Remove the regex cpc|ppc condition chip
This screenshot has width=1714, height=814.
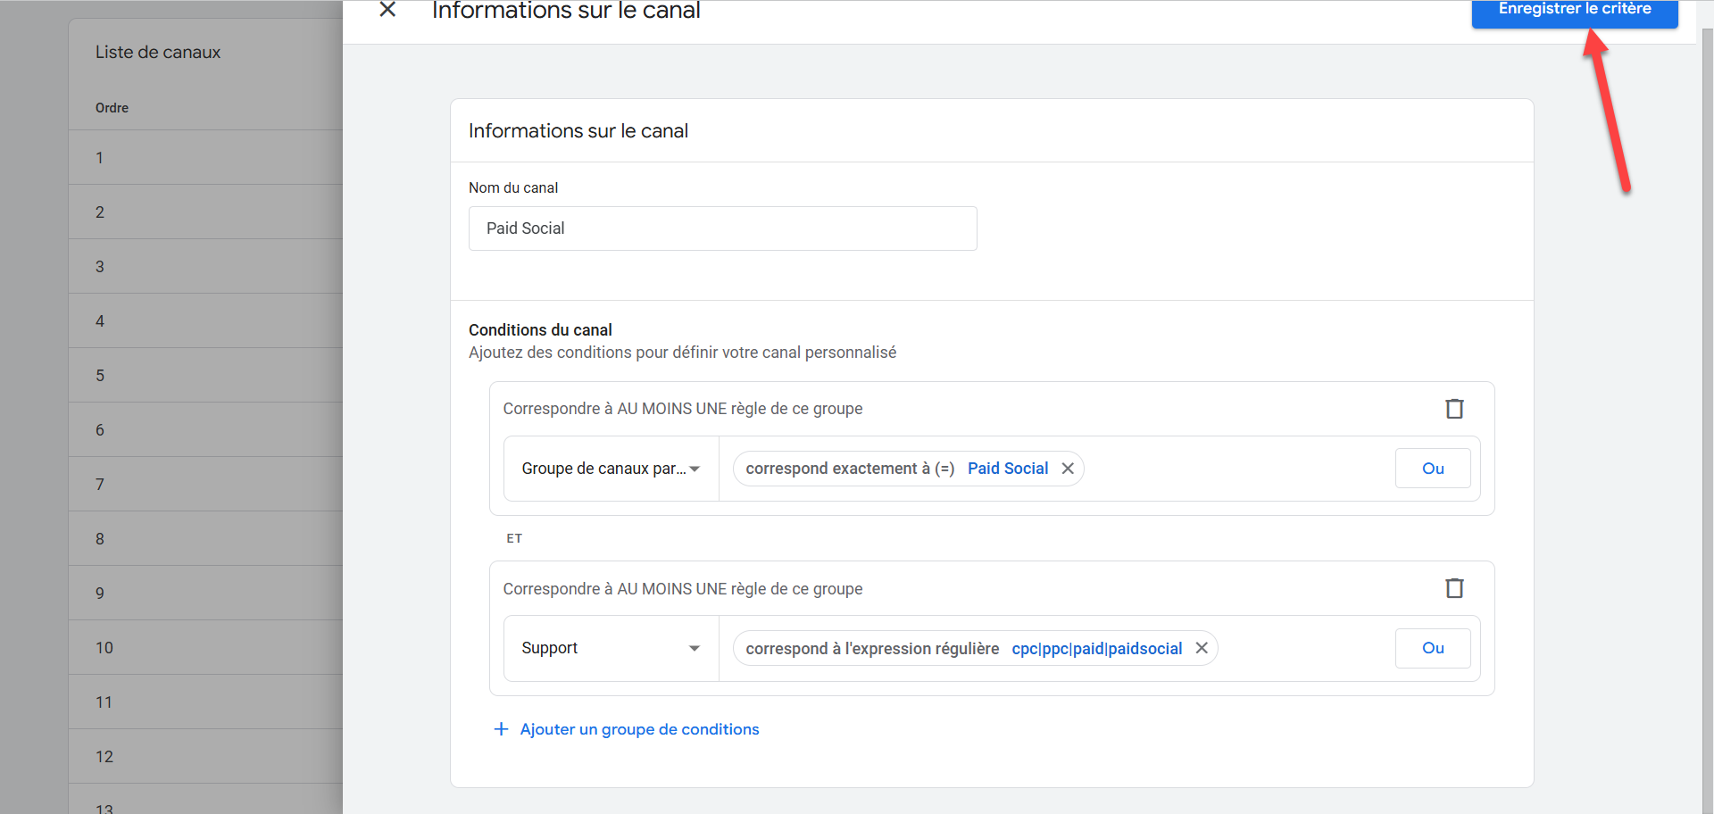point(1202,648)
